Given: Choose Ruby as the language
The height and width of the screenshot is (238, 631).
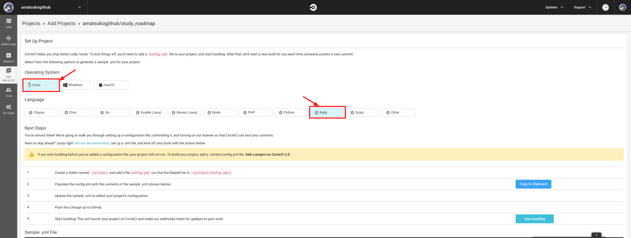Looking at the screenshot, I should pos(327,112).
